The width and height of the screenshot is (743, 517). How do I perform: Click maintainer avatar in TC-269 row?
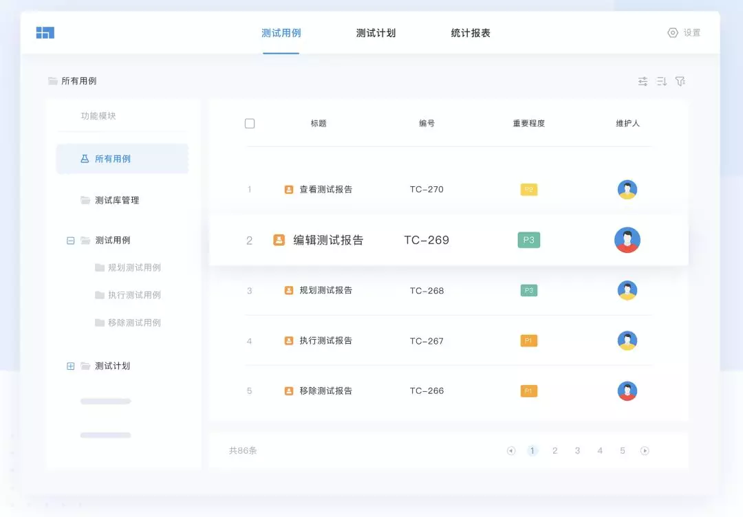pos(627,240)
